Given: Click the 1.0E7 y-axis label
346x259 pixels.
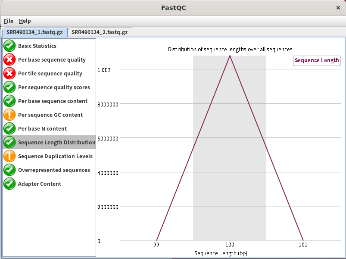Looking at the screenshot, I should tap(104, 70).
